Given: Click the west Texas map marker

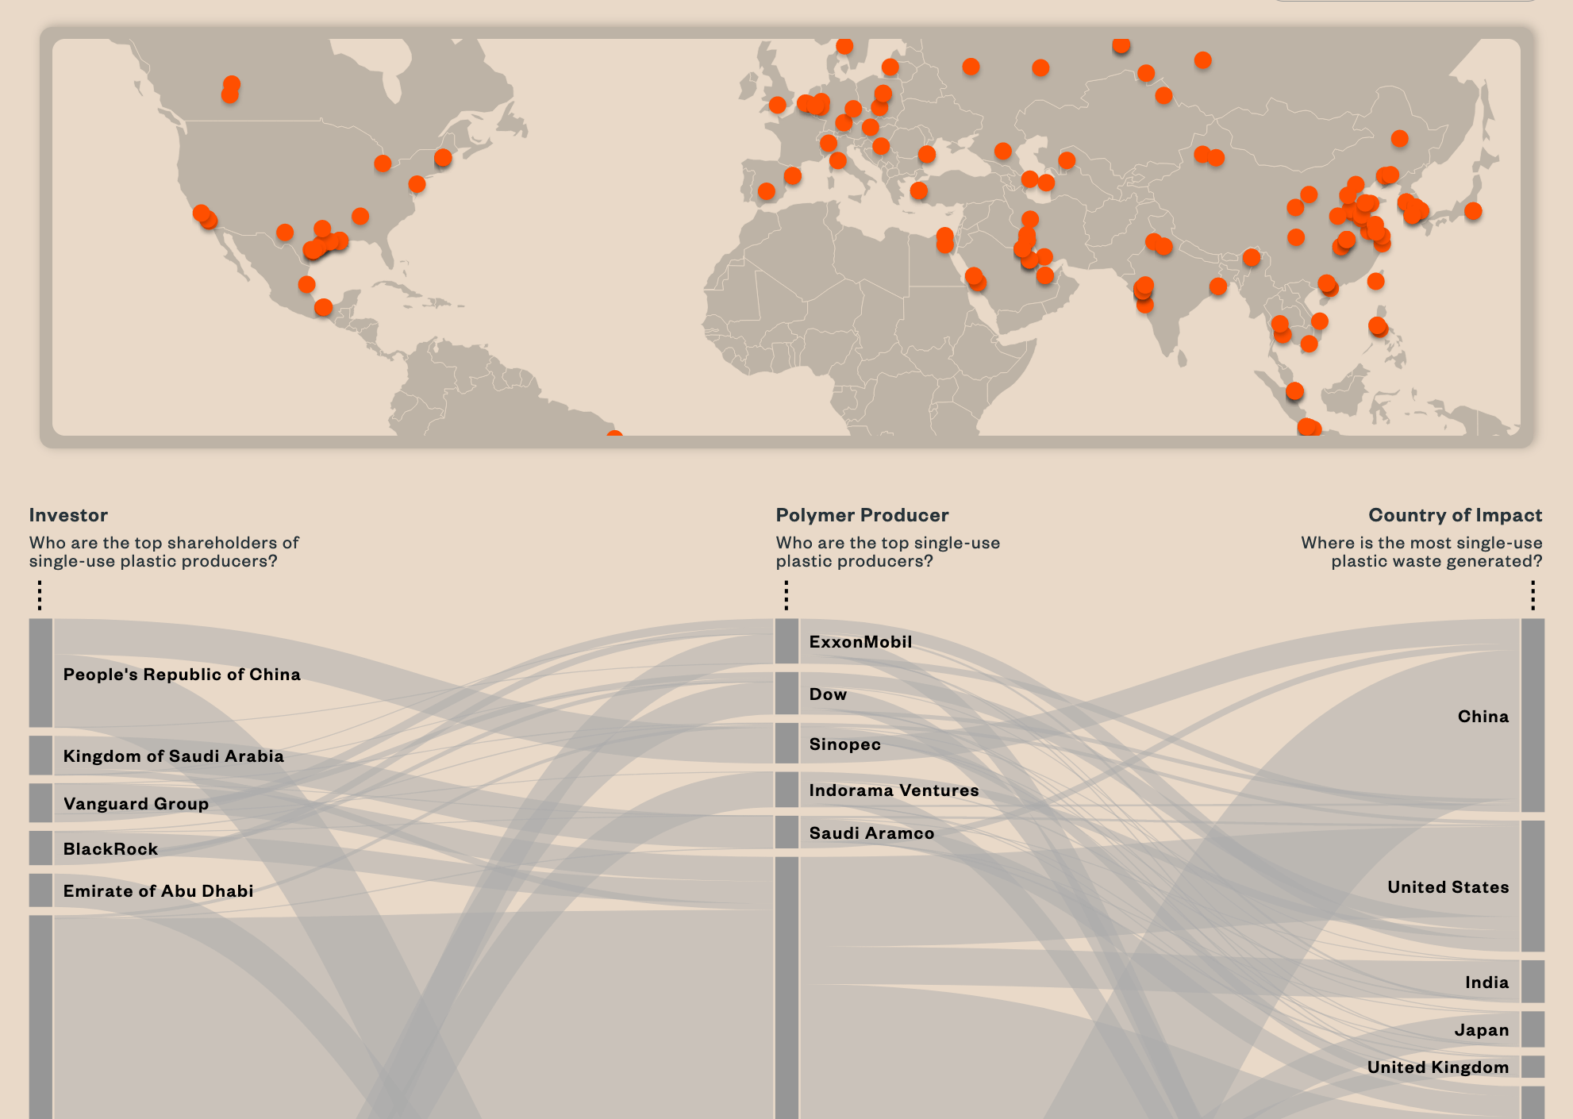Looking at the screenshot, I should (x=285, y=233).
